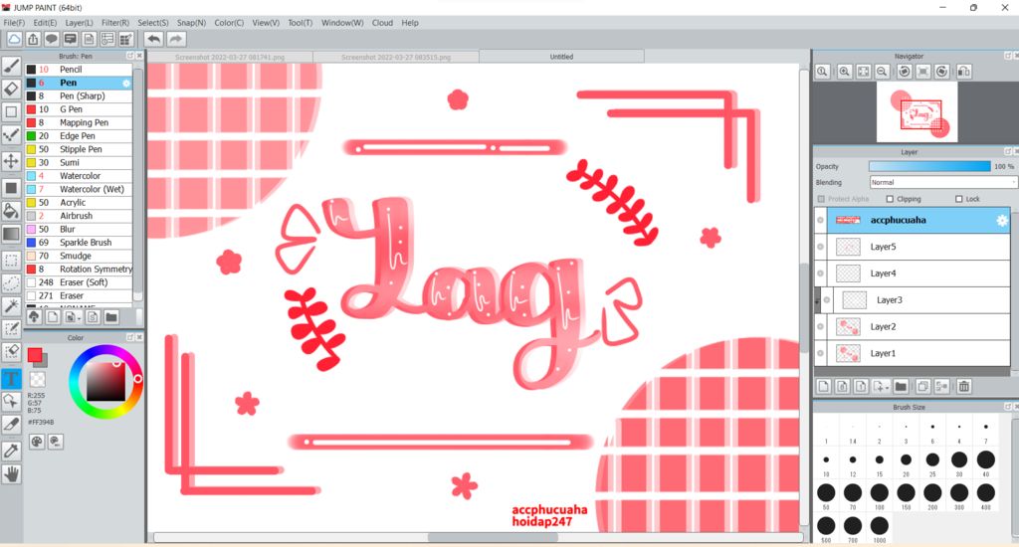Open the Snap menu
This screenshot has width=1019, height=547.
191,23
